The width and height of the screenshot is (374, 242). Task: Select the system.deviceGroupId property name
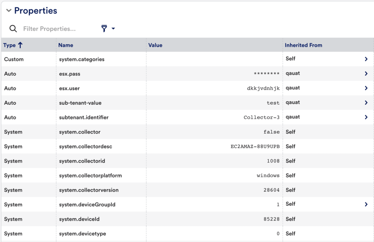[87, 204]
